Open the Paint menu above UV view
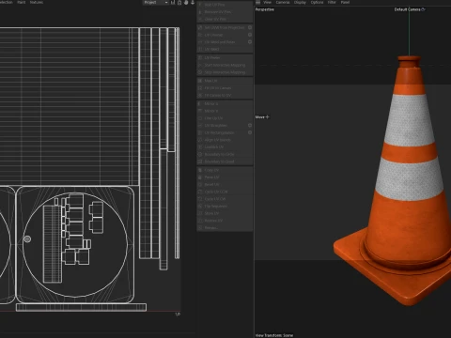451x338 pixels. click(22, 2)
